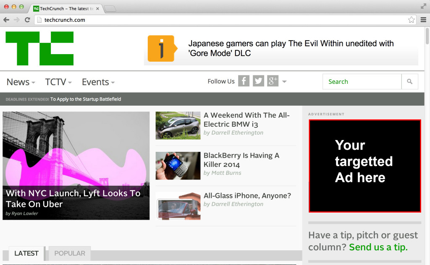Screen dimensions: 430x265
Task: Click the Search input field
Action: pyautogui.click(x=362, y=82)
